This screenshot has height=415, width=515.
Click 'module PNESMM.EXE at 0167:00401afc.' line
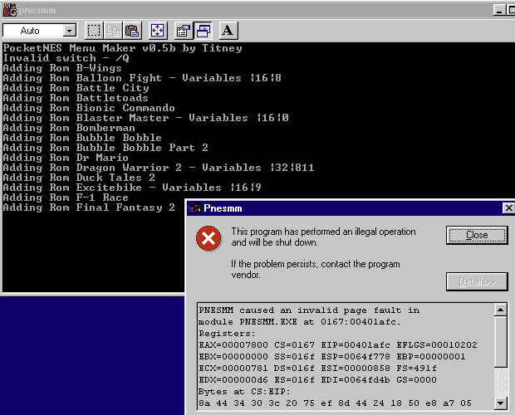click(300, 322)
